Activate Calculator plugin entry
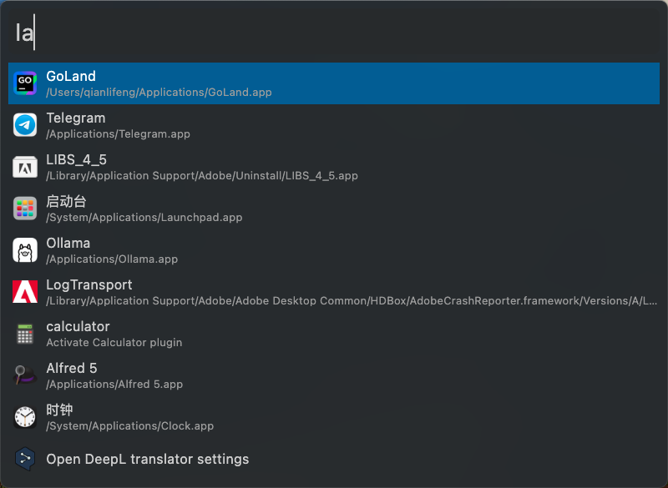The height and width of the screenshot is (488, 668). [334, 334]
